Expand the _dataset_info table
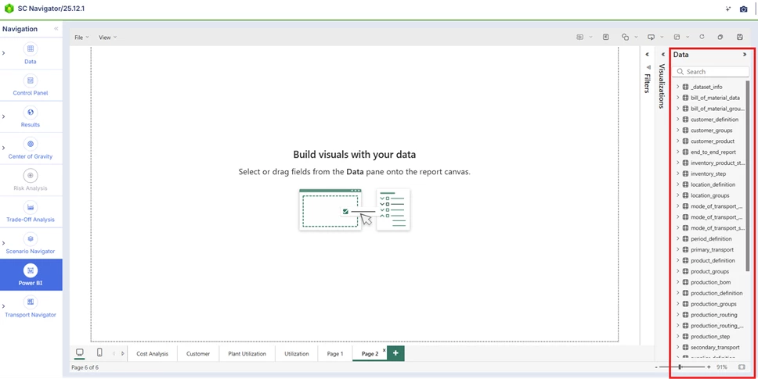 click(678, 87)
